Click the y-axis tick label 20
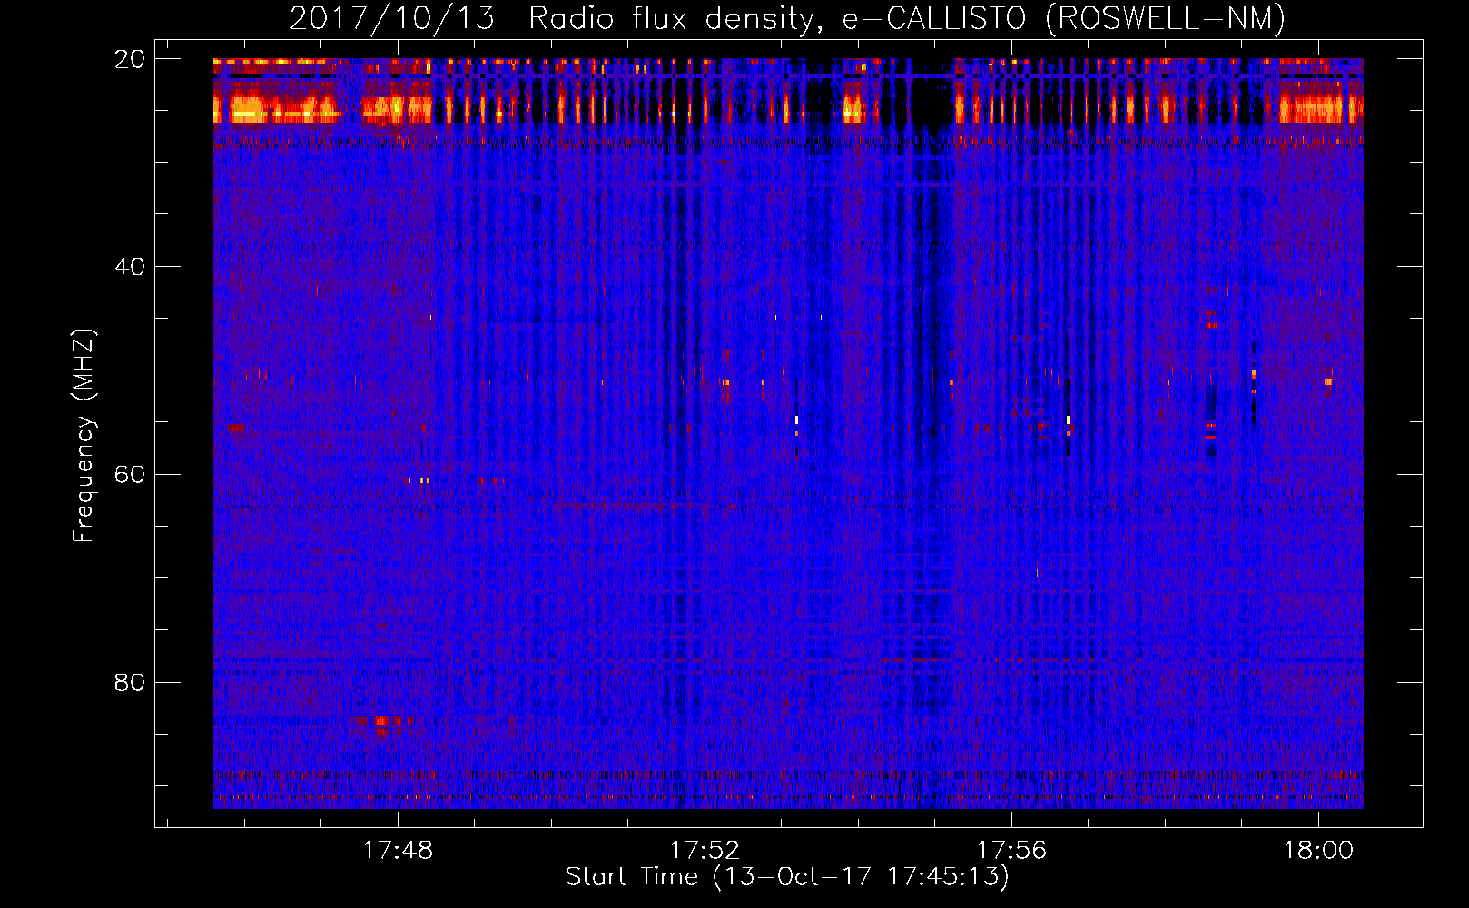This screenshot has height=908, width=1469. [130, 59]
